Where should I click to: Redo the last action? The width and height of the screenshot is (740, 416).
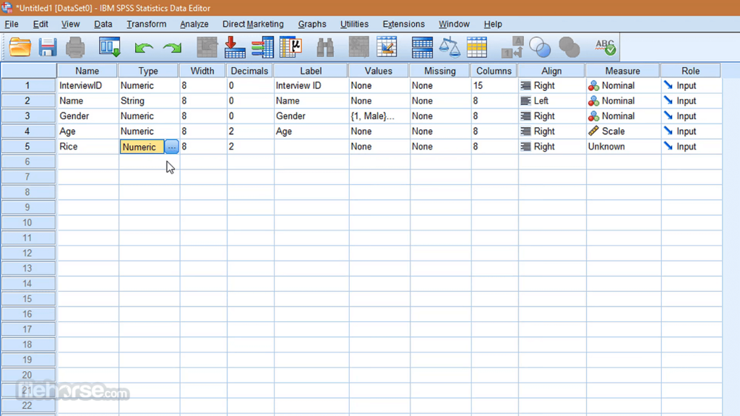pyautogui.click(x=171, y=47)
